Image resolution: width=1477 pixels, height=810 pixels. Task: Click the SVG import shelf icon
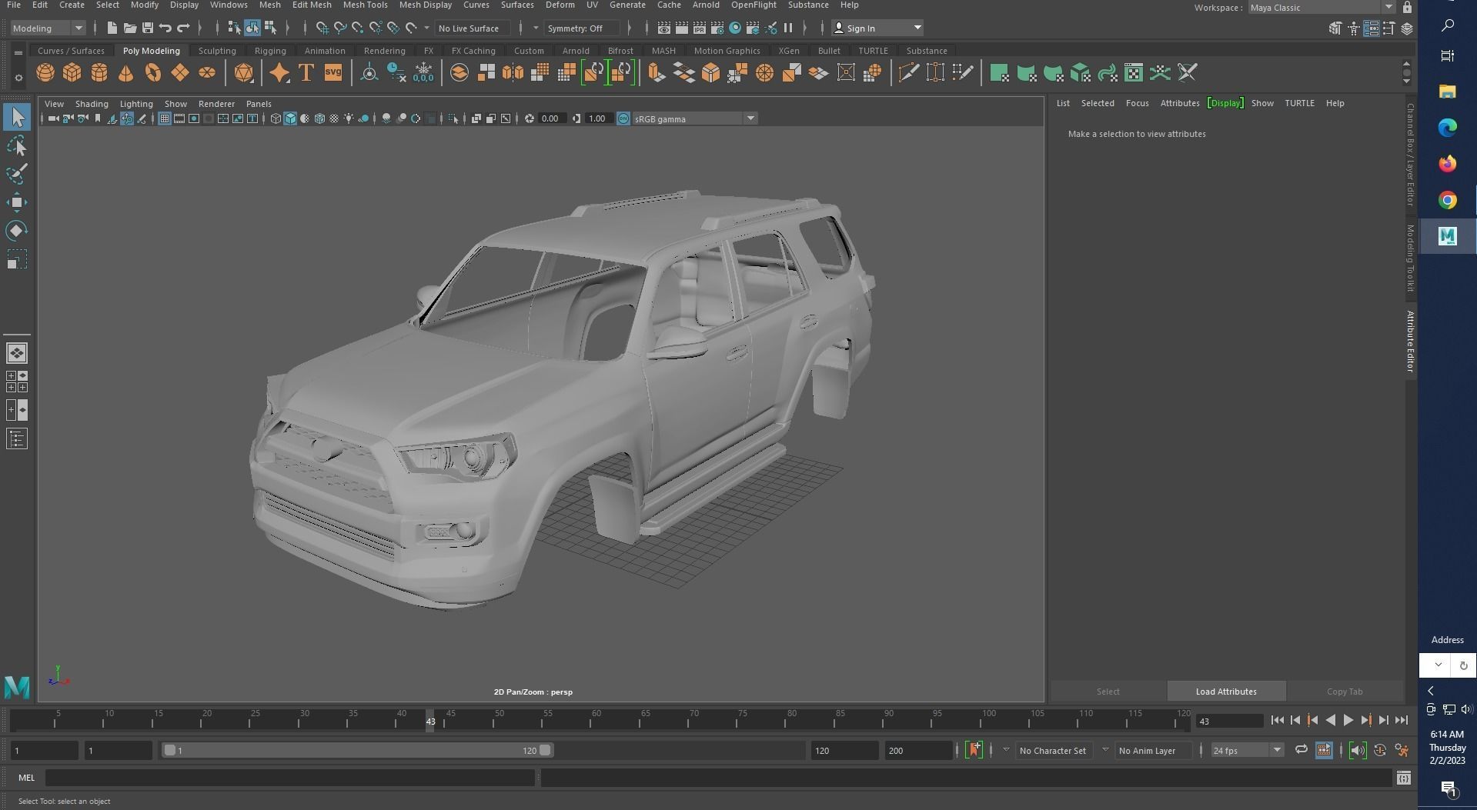332,73
